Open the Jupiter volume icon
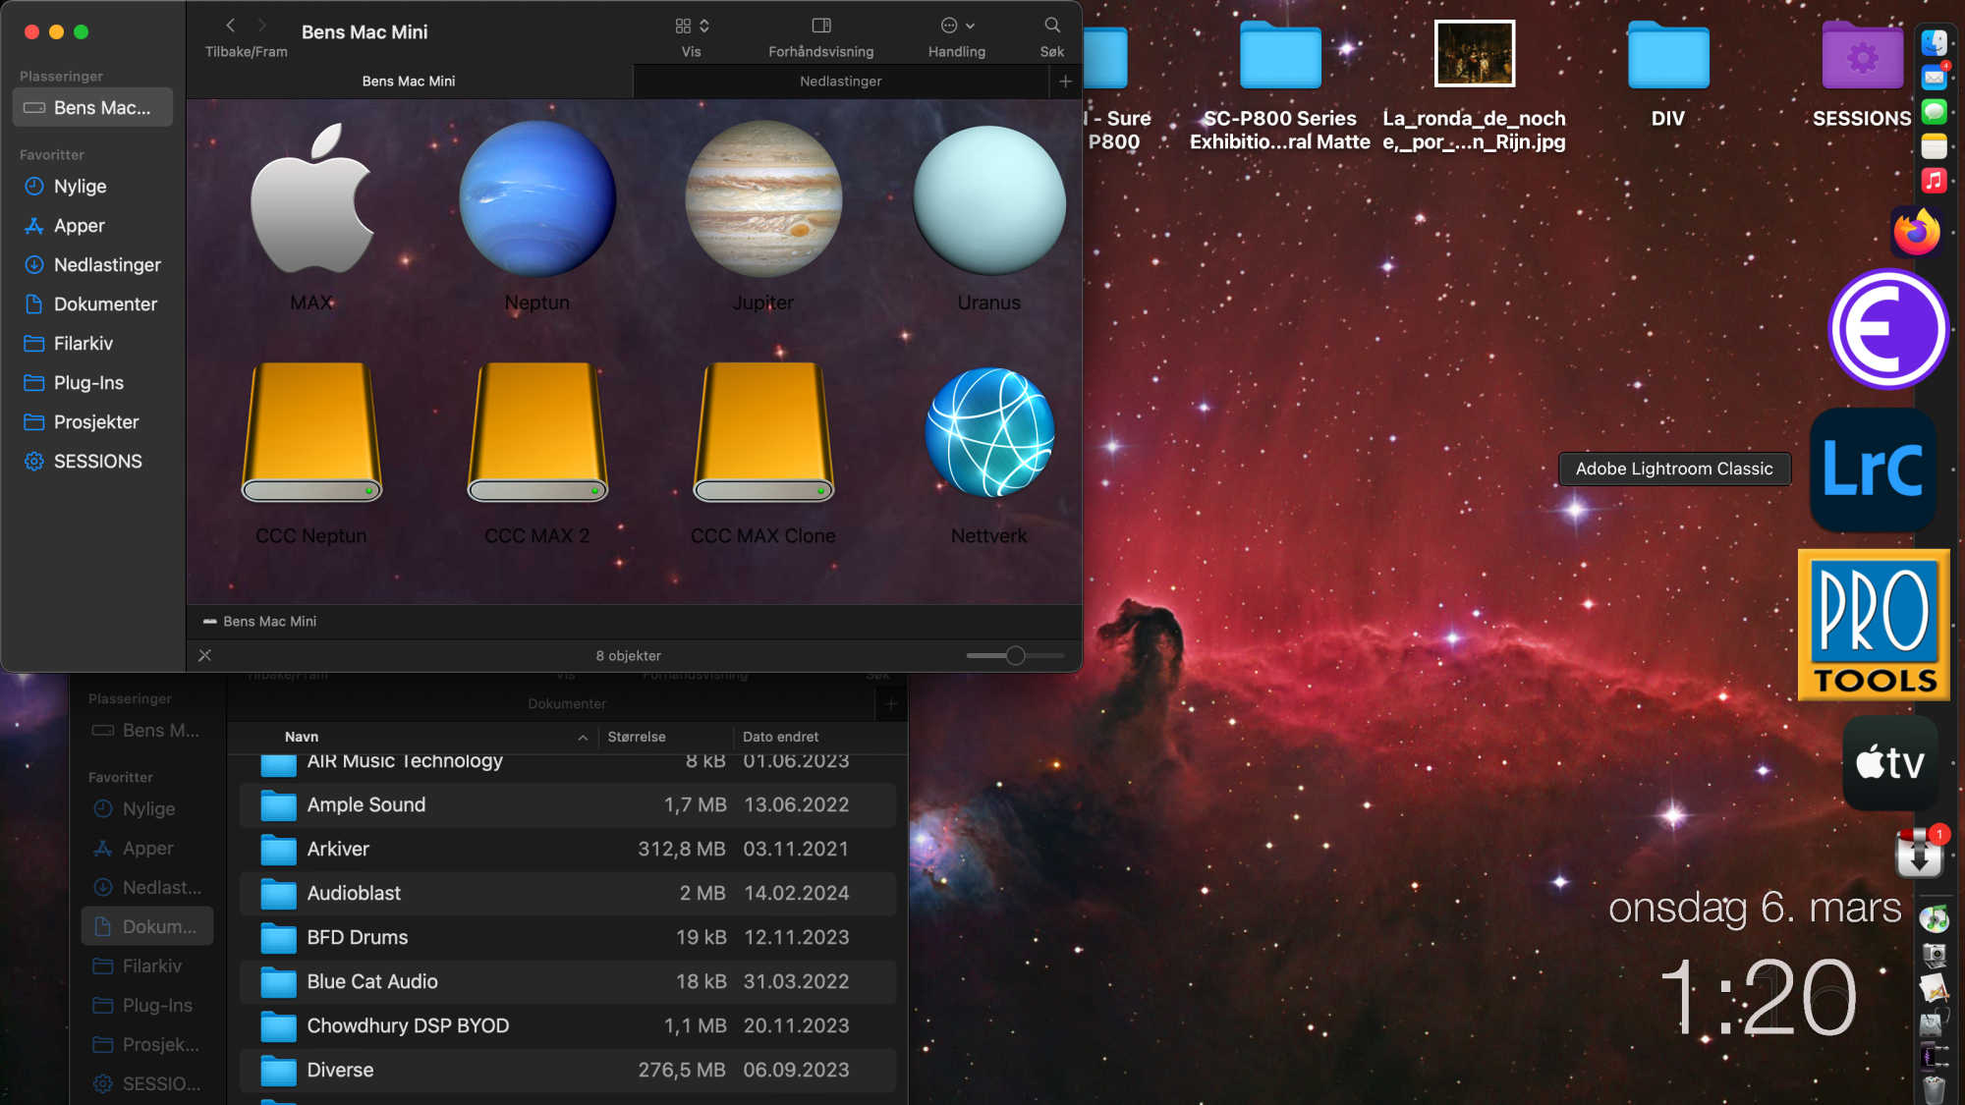This screenshot has height=1105, width=1965. tap(763, 198)
